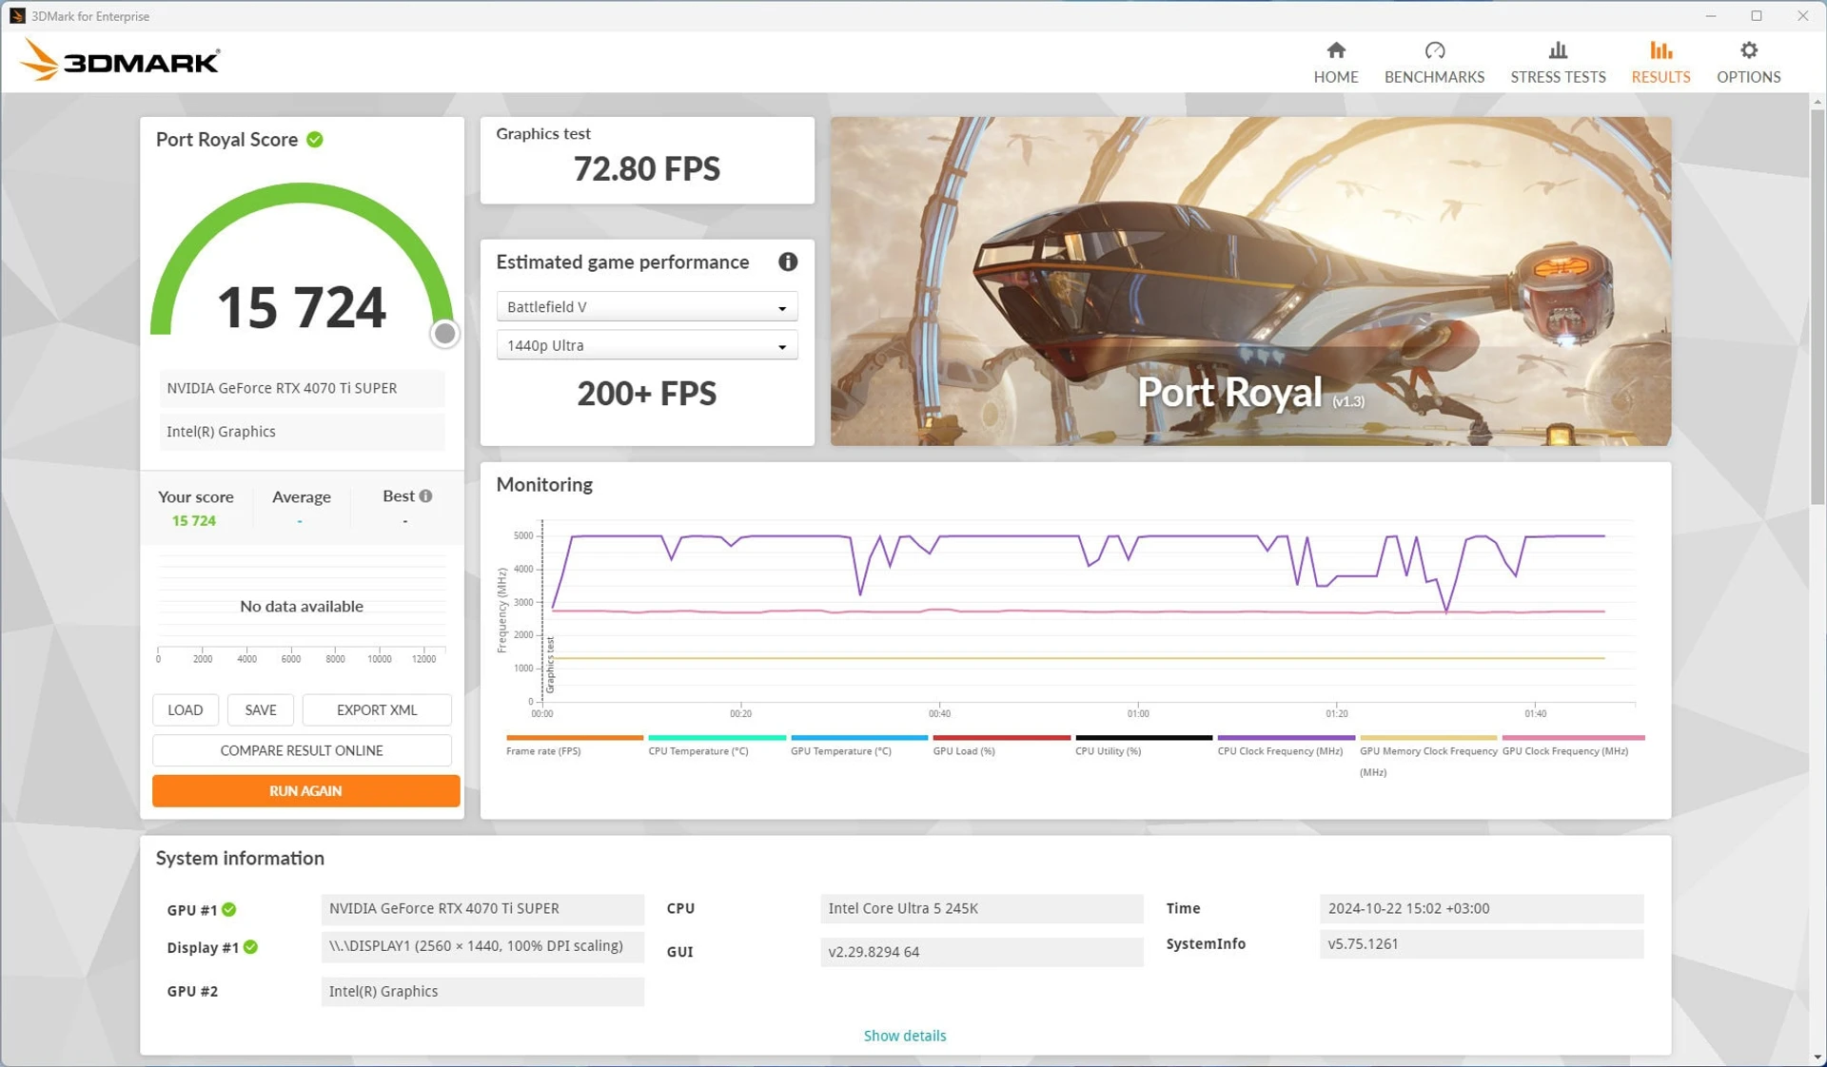
Task: Minimize the 3DMark window
Action: [x=1711, y=15]
